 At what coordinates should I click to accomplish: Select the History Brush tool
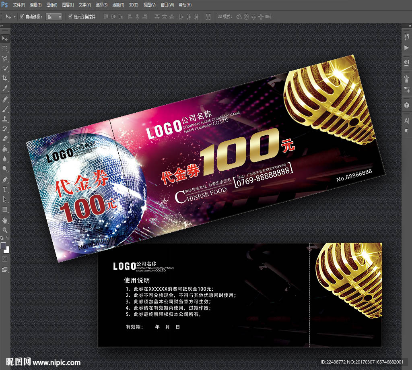point(5,129)
